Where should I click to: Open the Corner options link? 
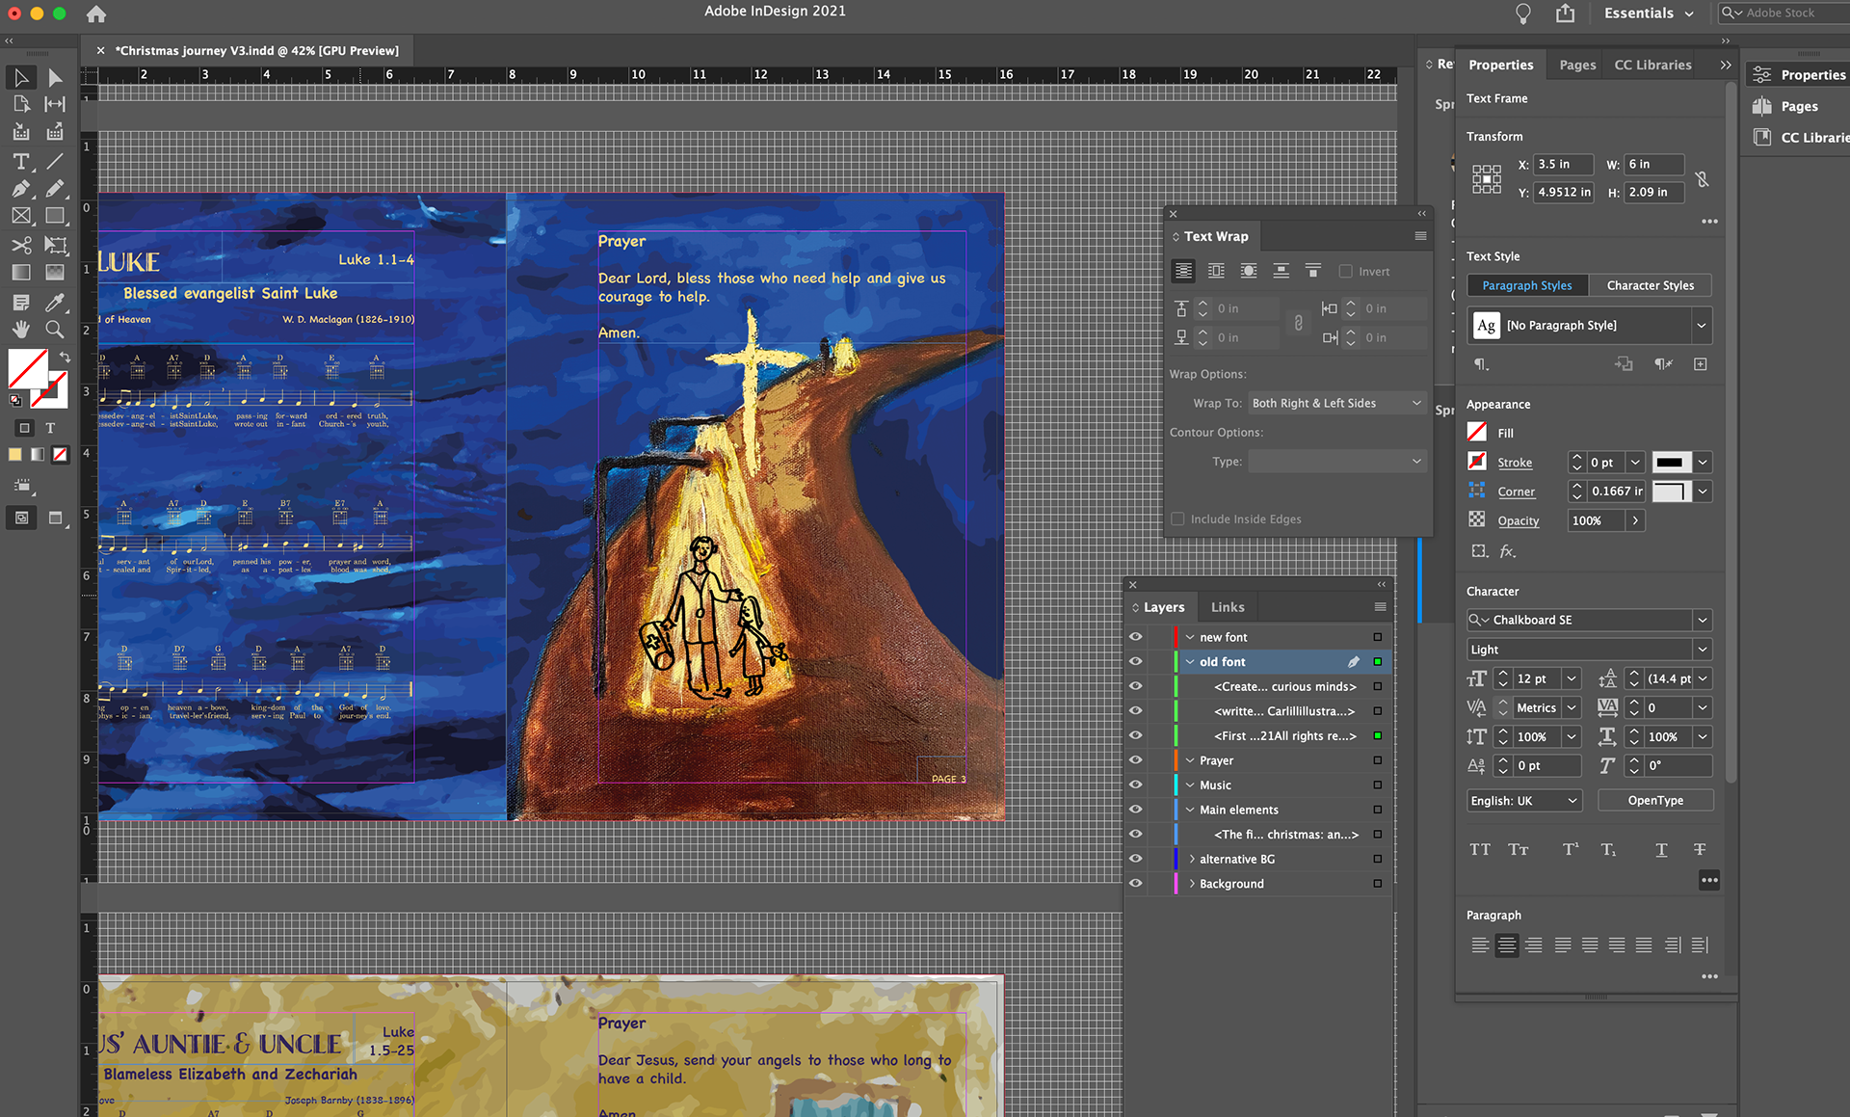[1516, 492]
